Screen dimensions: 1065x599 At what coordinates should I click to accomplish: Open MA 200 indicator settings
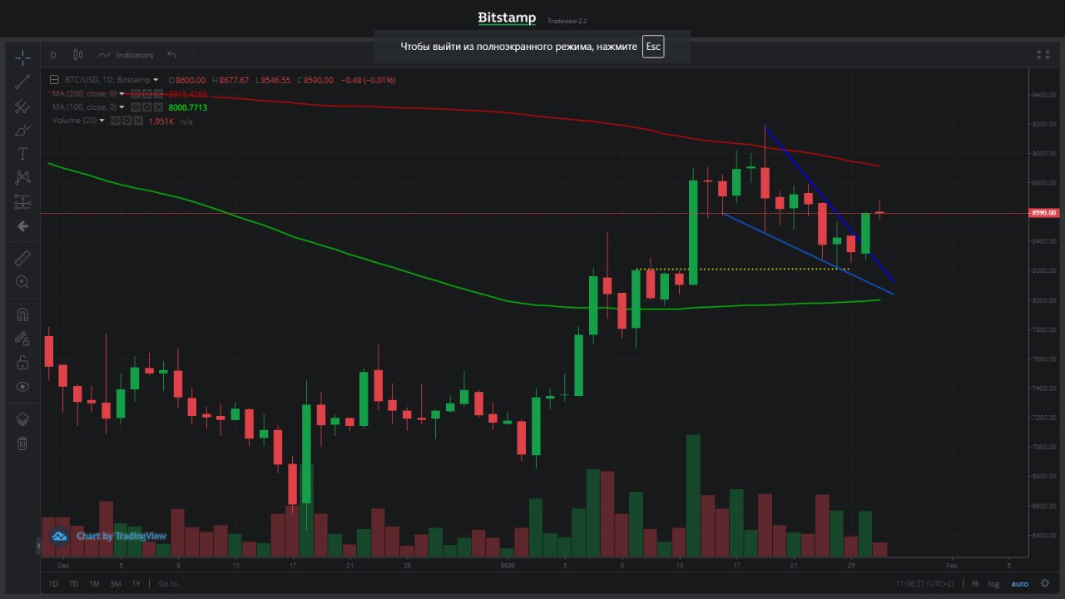coord(146,94)
